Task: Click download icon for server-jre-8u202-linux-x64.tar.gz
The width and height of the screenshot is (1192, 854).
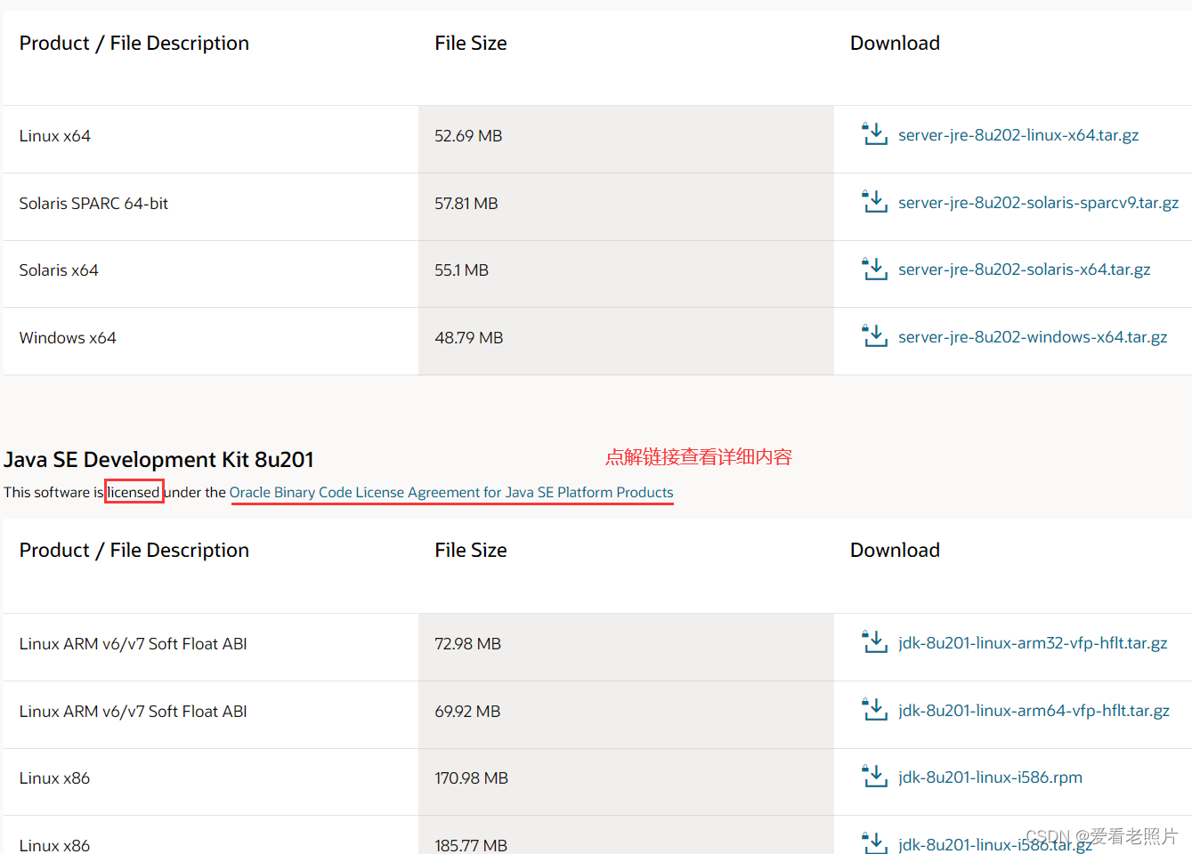Action: [x=875, y=134]
